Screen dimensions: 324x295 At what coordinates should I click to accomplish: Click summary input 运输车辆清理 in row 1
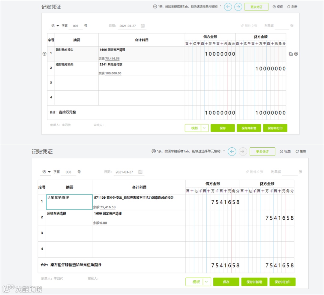pos(69,202)
